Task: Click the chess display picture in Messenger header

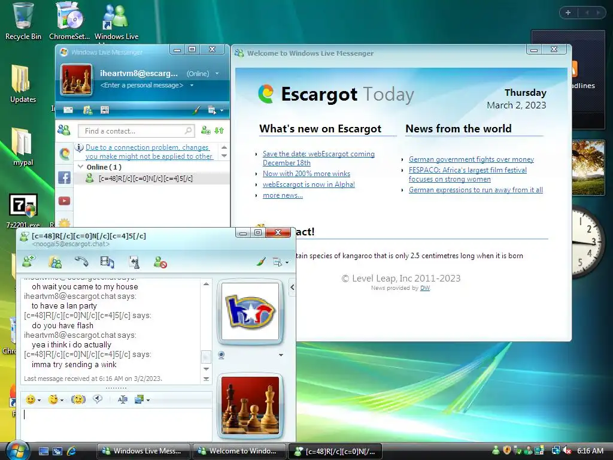Action: (76, 80)
